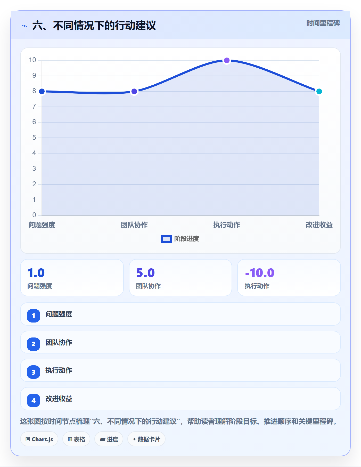Select the 改进收益 list row text
This screenshot has width=361, height=467.
[59, 399]
